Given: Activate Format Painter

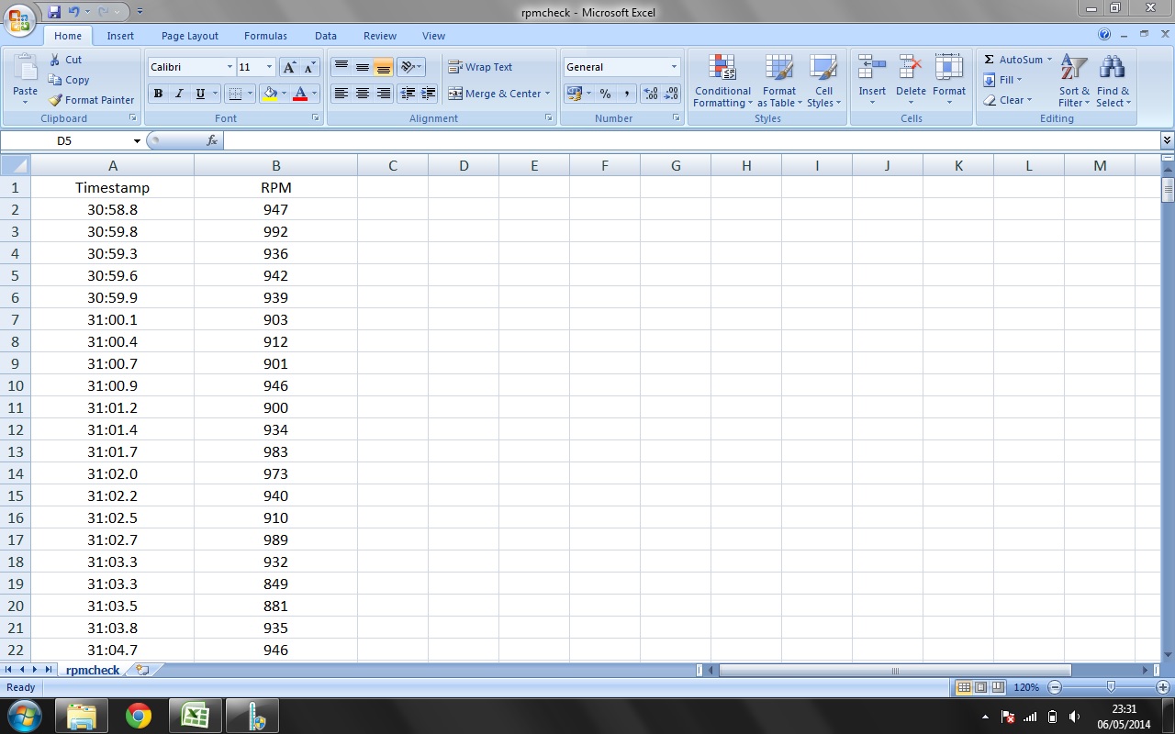Looking at the screenshot, I should click(91, 100).
